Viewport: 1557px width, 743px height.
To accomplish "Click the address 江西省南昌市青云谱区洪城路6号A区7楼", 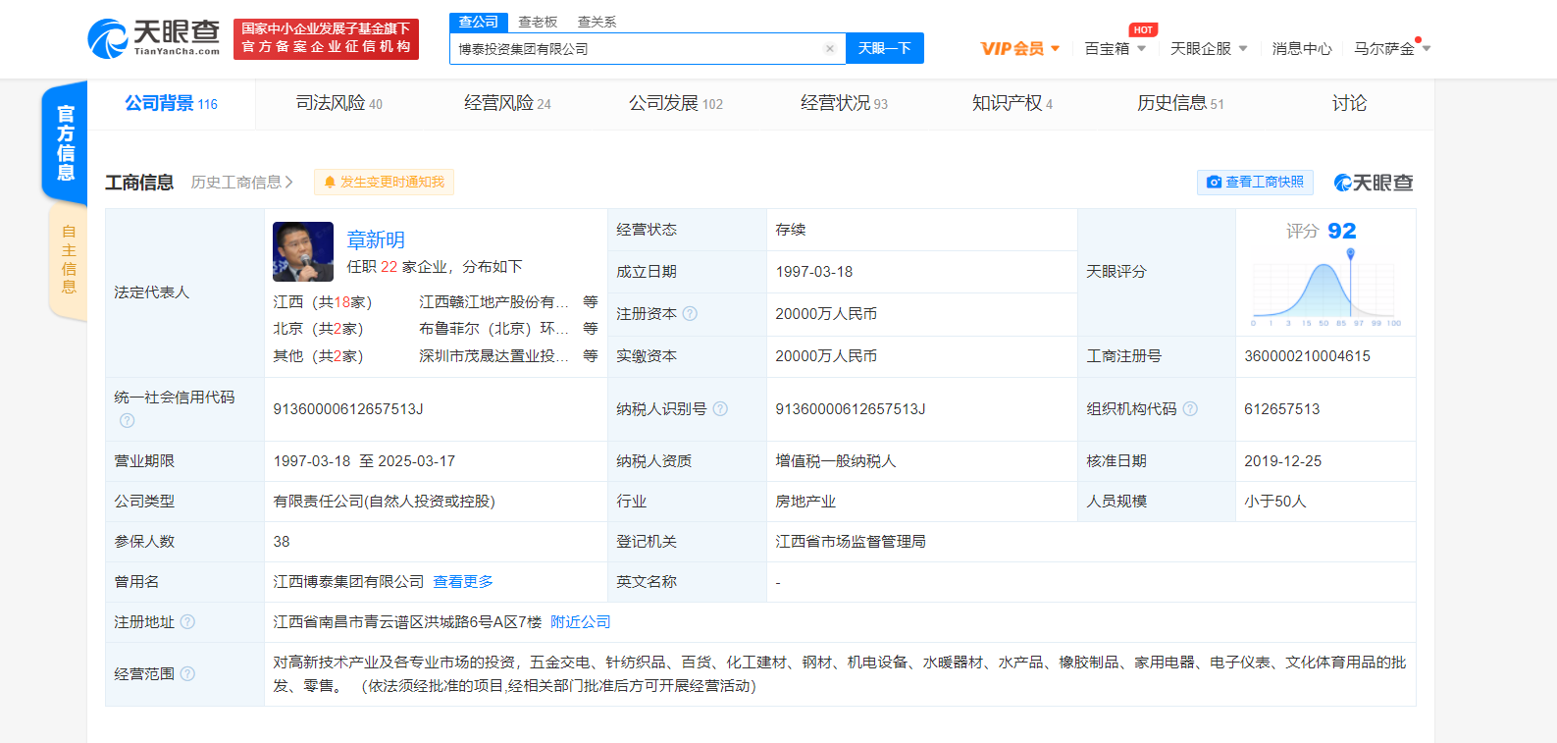I will coord(407,622).
